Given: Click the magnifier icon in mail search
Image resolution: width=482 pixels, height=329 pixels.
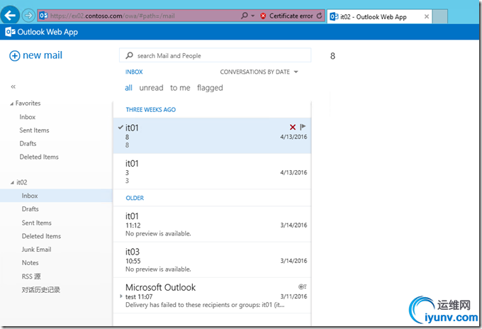Looking at the screenshot, I should pos(130,55).
